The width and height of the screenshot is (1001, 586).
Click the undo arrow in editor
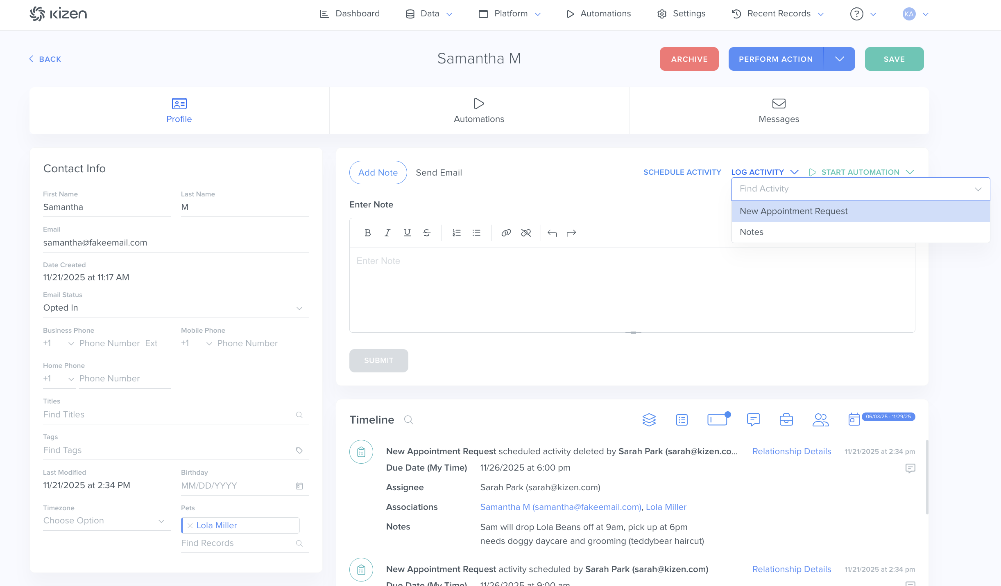(x=552, y=233)
